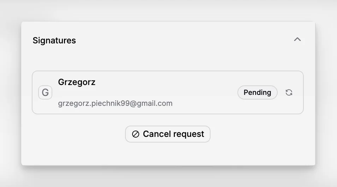Click the letter G profile badge

coord(45,92)
